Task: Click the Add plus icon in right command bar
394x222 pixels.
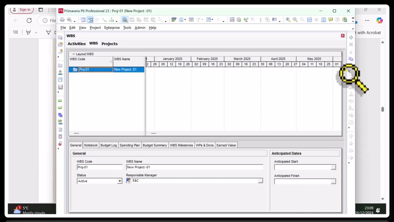Action: coord(351,37)
